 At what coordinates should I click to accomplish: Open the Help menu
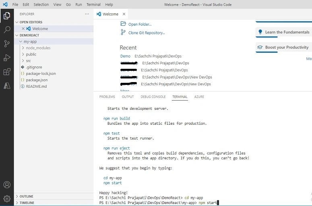[x=109, y=4]
